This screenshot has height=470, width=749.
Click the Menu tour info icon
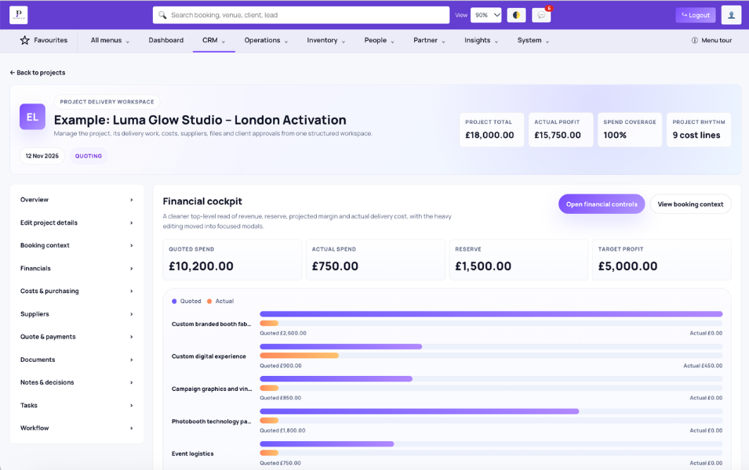[695, 41]
